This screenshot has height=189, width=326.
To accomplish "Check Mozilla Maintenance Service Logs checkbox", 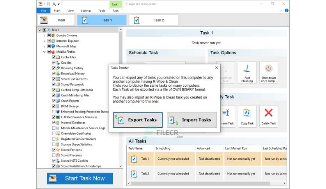I will pos(54,128).
